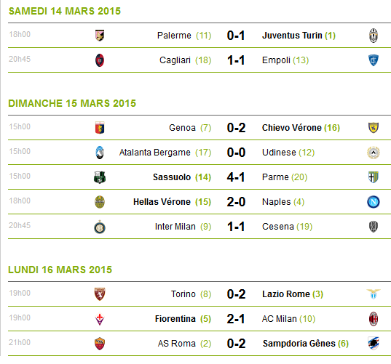This screenshot has height=364, width=391.
Task: Click the Hellas Vérone team name
Action: (162, 202)
